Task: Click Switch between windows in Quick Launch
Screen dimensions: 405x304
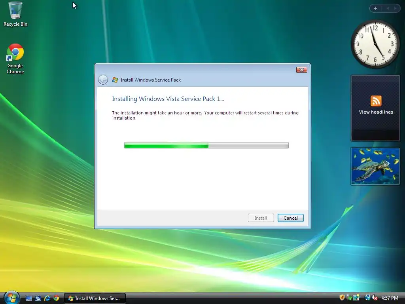Action: pos(38,298)
